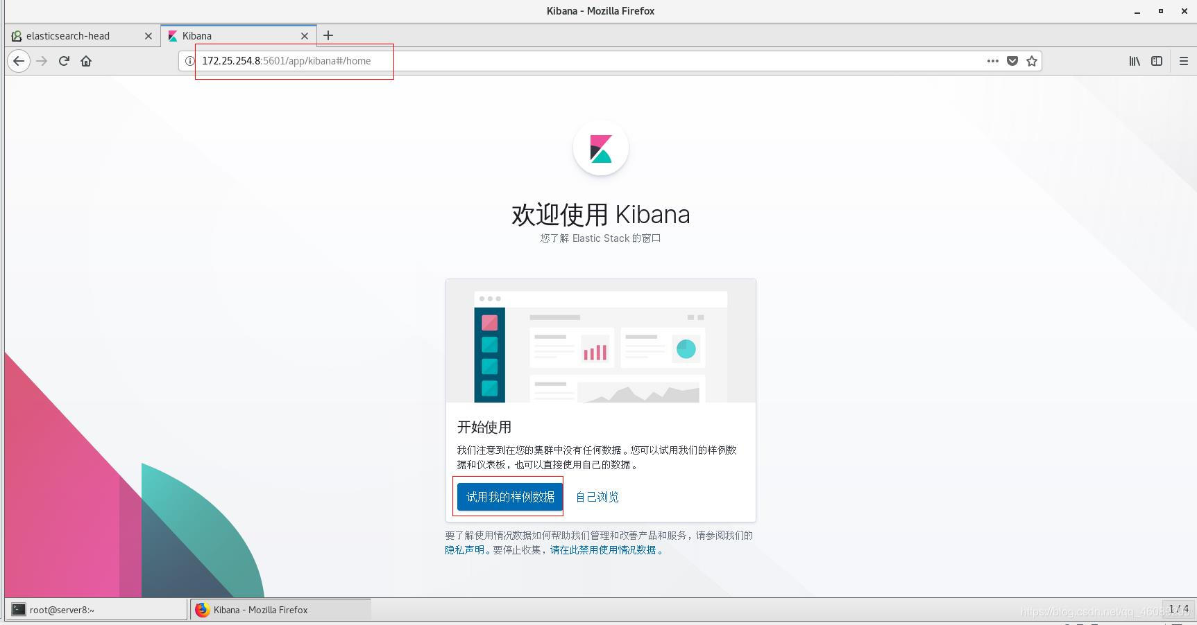The image size is (1197, 625).
Task: Click the dashboard preview illustration
Action: pyautogui.click(x=601, y=341)
